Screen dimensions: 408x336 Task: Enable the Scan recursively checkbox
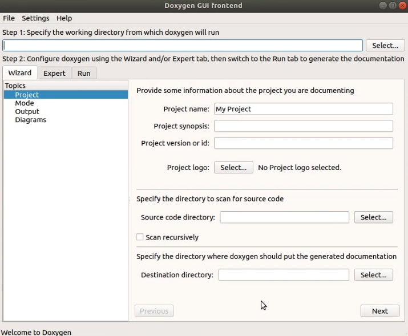[x=140, y=237]
